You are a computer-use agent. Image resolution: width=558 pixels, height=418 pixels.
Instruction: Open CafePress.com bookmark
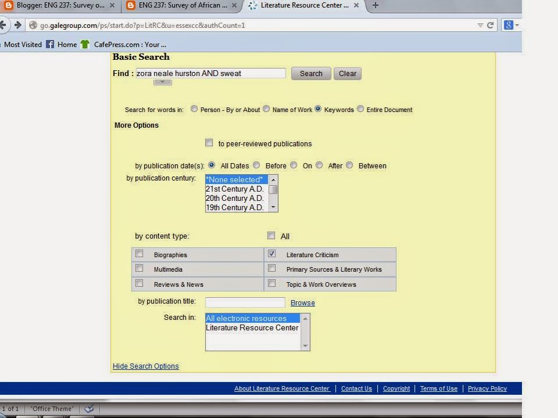click(130, 45)
